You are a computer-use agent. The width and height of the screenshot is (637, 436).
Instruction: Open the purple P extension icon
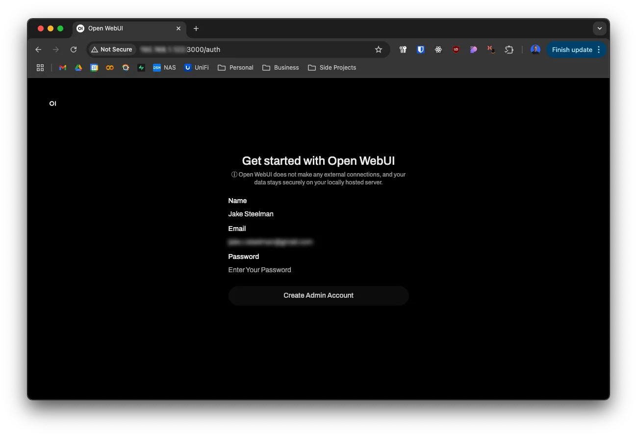click(473, 50)
